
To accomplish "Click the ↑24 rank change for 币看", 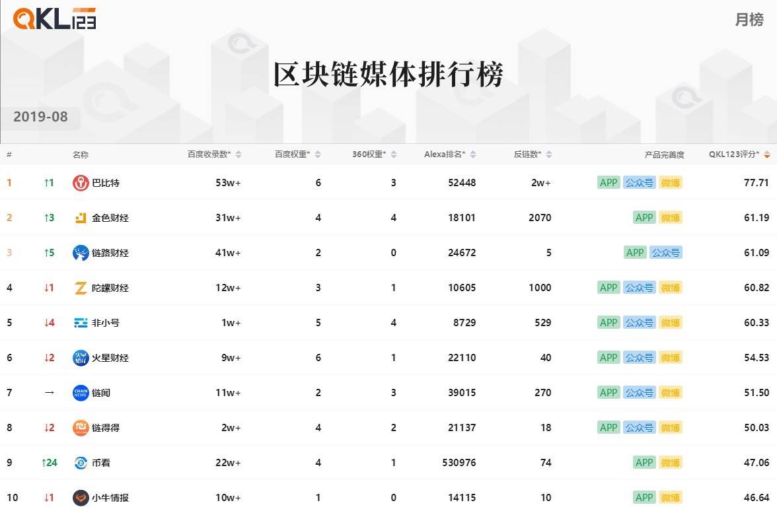I will (49, 462).
